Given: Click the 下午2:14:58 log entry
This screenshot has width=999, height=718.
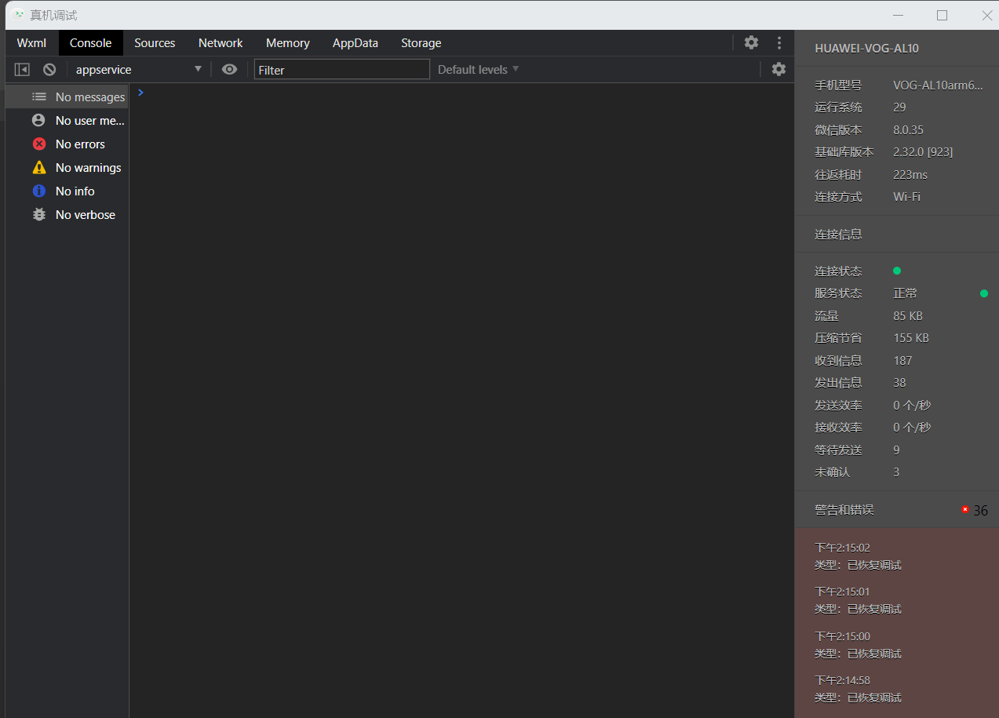Looking at the screenshot, I should click(858, 689).
